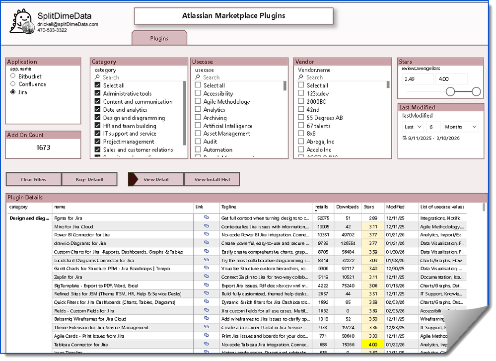Click the Plugin Details table scrollbar
The width and height of the screenshot is (496, 361).
(484, 207)
